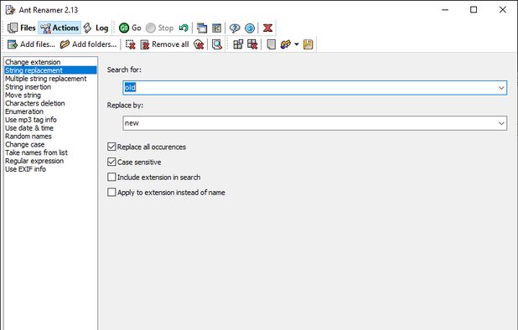Open the blue About info icon
This screenshot has height=330, width=518.
[x=250, y=28]
